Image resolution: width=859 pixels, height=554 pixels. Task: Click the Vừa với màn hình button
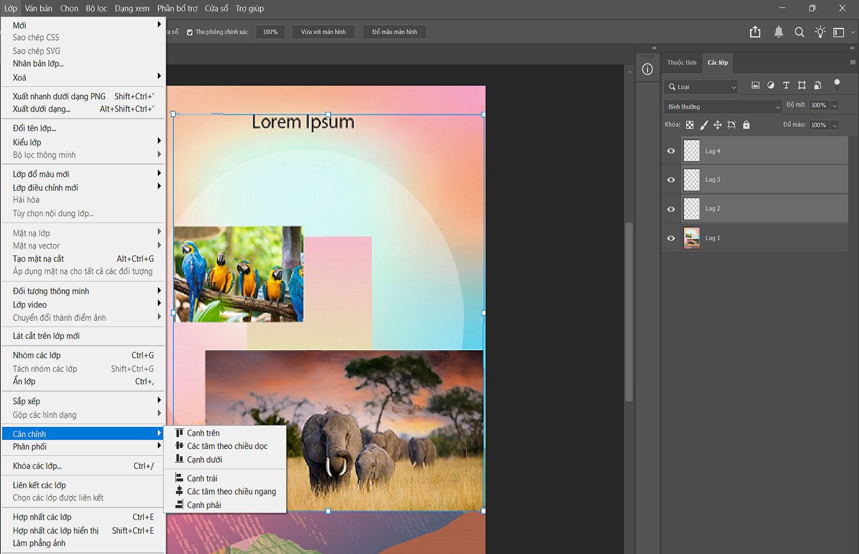pyautogui.click(x=323, y=32)
